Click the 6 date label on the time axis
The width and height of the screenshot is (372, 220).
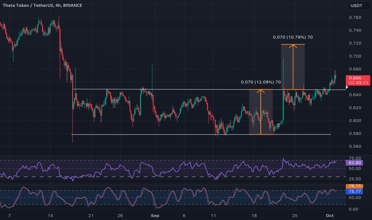184,216
